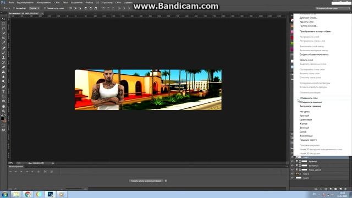This screenshot has width=352, height=198.
Task: Add adjustment layer using panel icon
Action: click(331, 189)
